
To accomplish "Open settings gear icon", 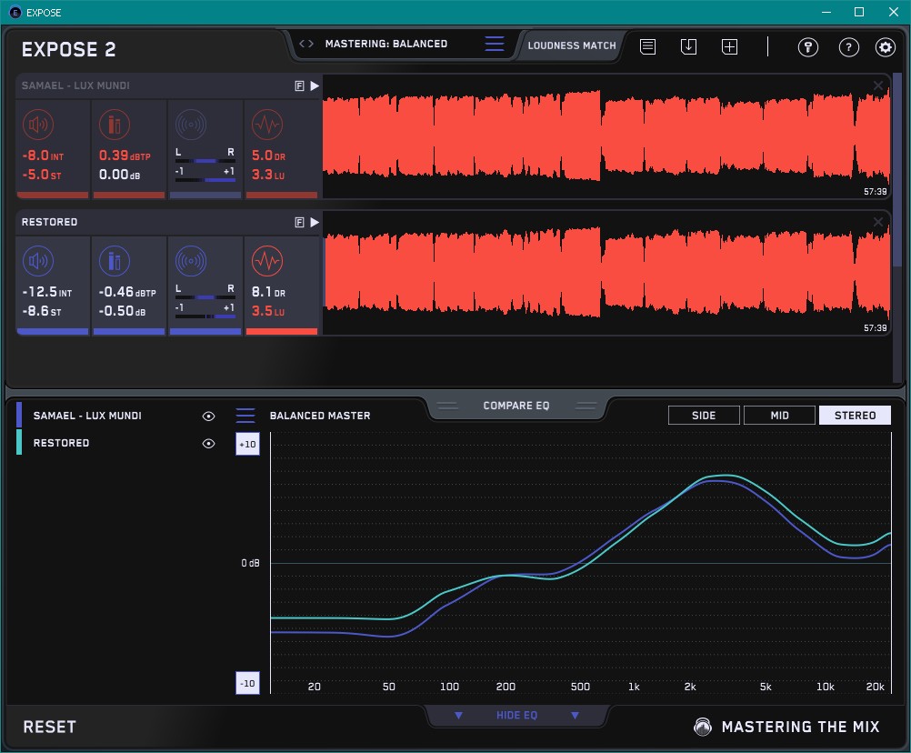I will (885, 47).
